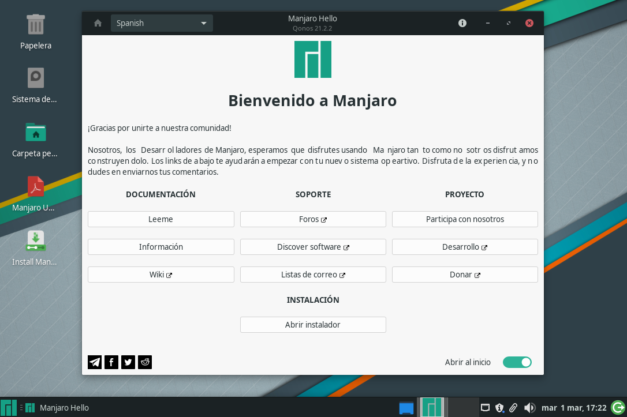Open the Telegram share icon
This screenshot has height=417, width=627.
coord(94,362)
